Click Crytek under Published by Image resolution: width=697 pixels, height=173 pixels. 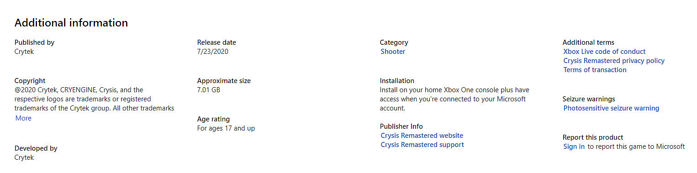[x=24, y=52]
